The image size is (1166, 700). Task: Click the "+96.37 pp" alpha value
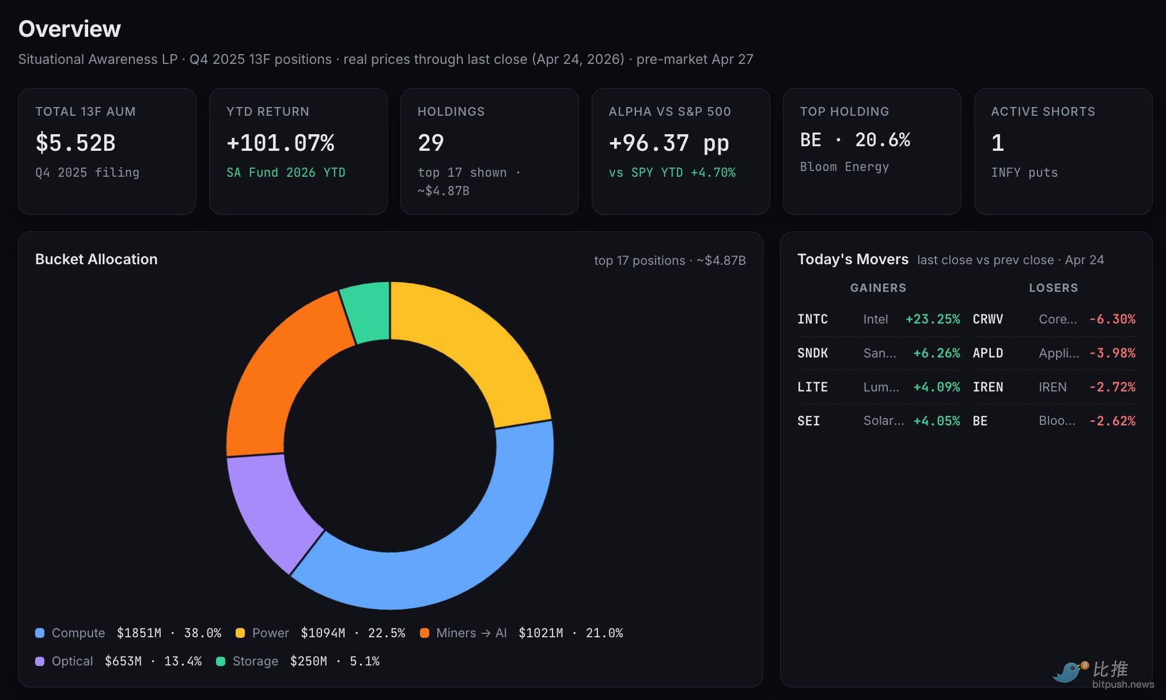(x=669, y=143)
